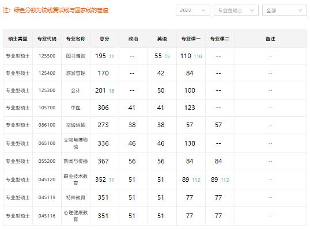Click total score 201
This screenshot has height=229, width=310.
pyautogui.click(x=101, y=90)
